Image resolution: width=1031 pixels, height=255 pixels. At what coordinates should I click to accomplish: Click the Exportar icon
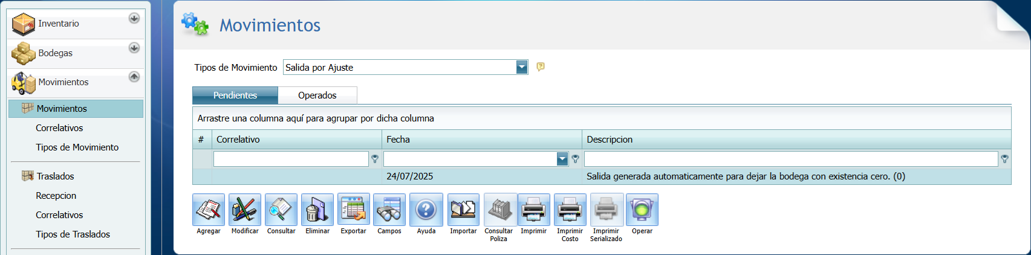[x=354, y=210]
